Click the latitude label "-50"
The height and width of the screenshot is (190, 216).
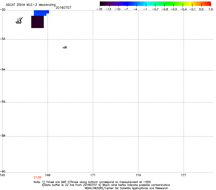3,9
